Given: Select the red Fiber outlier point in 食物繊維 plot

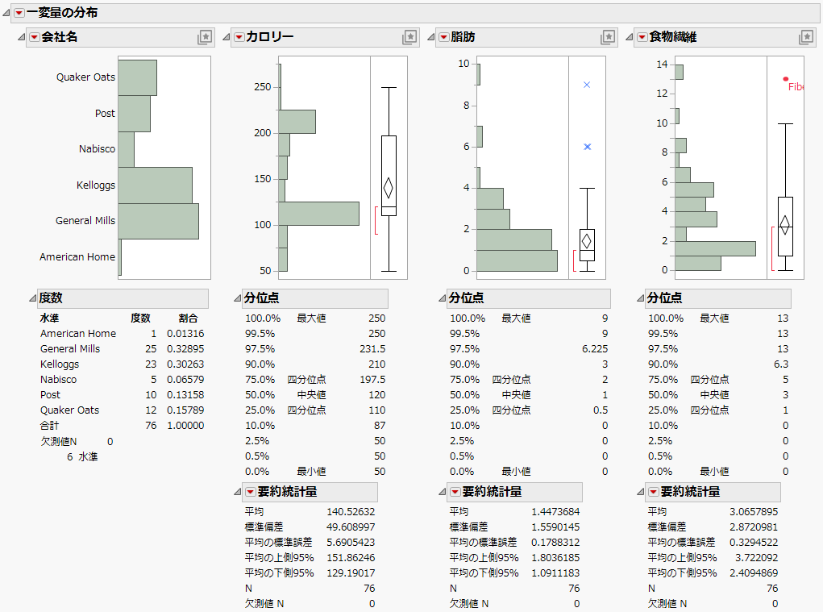Looking at the screenshot, I should pyautogui.click(x=786, y=79).
